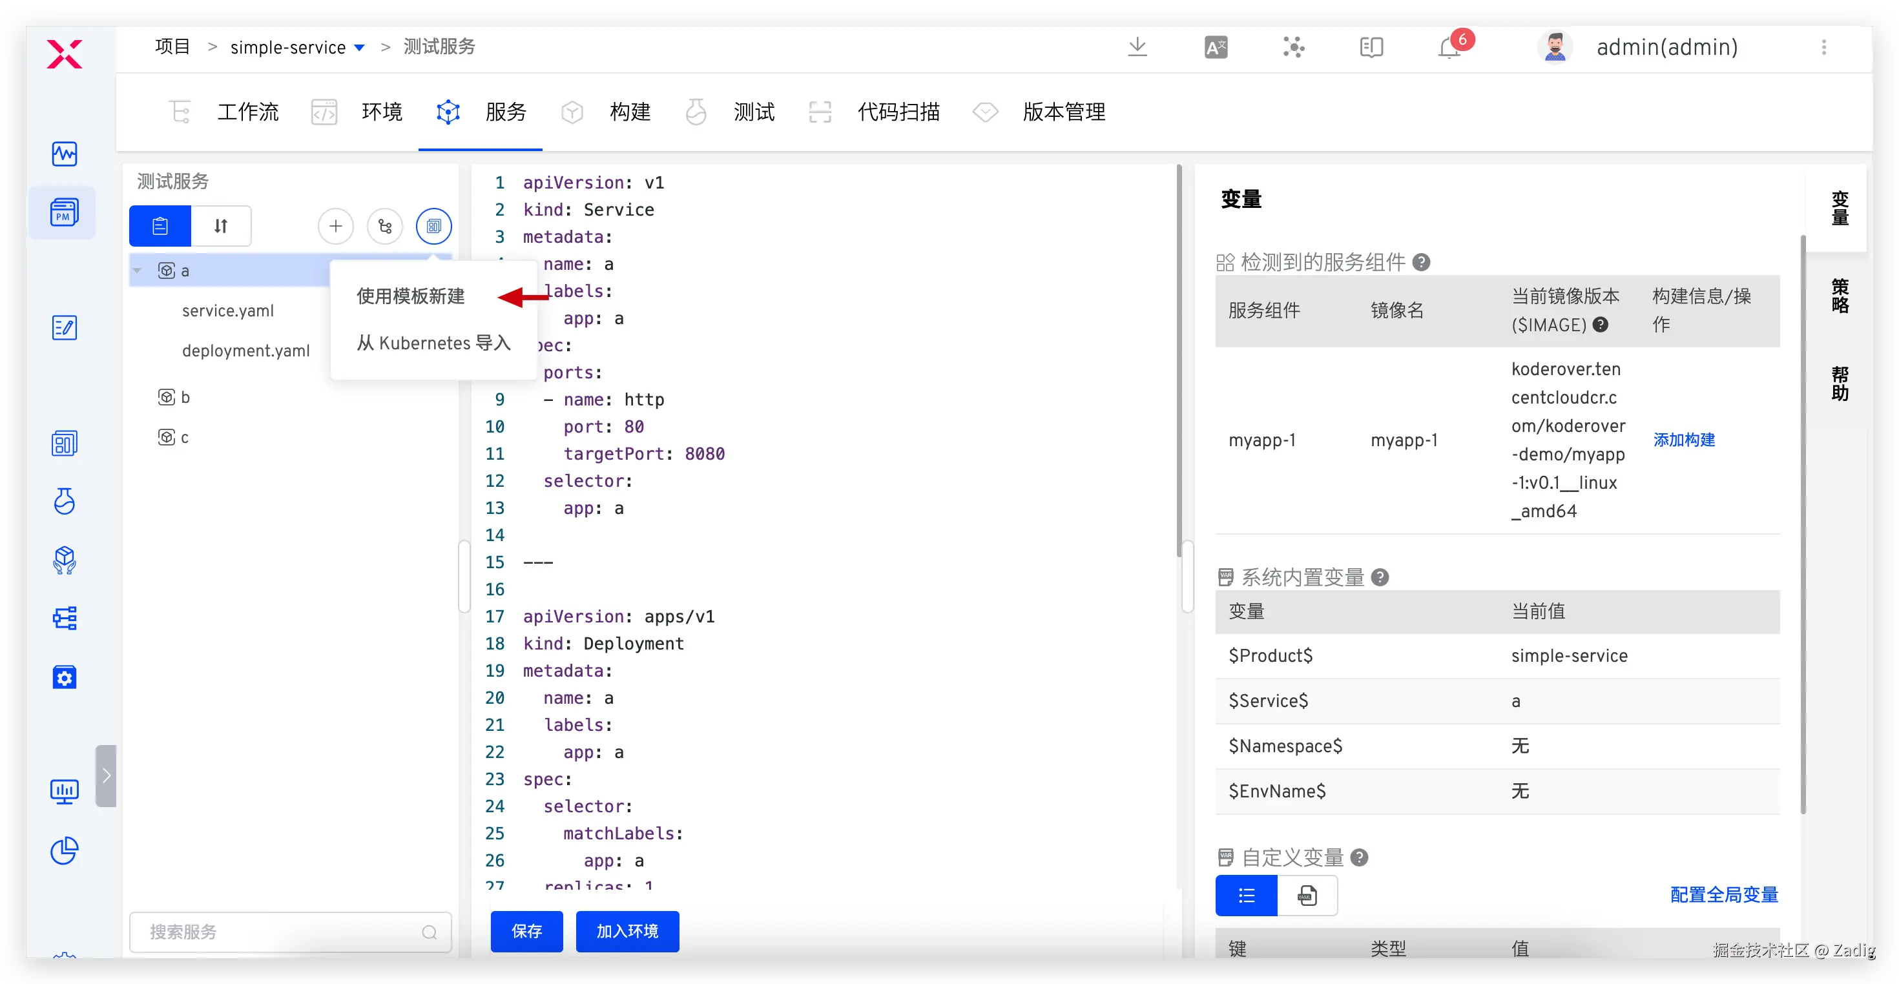Screen dimensions: 1899x984
Task: Click the repository sync icon in service toolbar
Action: (385, 225)
